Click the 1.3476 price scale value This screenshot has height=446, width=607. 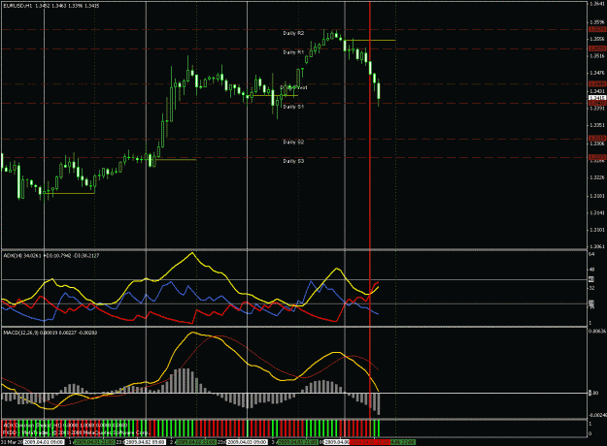[x=598, y=73]
